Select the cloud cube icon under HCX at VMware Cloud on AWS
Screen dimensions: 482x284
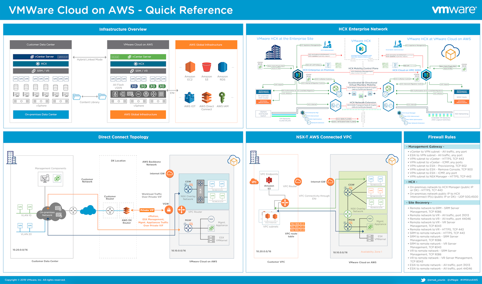tap(451, 52)
